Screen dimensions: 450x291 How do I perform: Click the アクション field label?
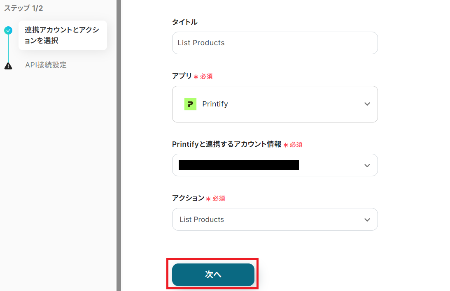point(188,198)
